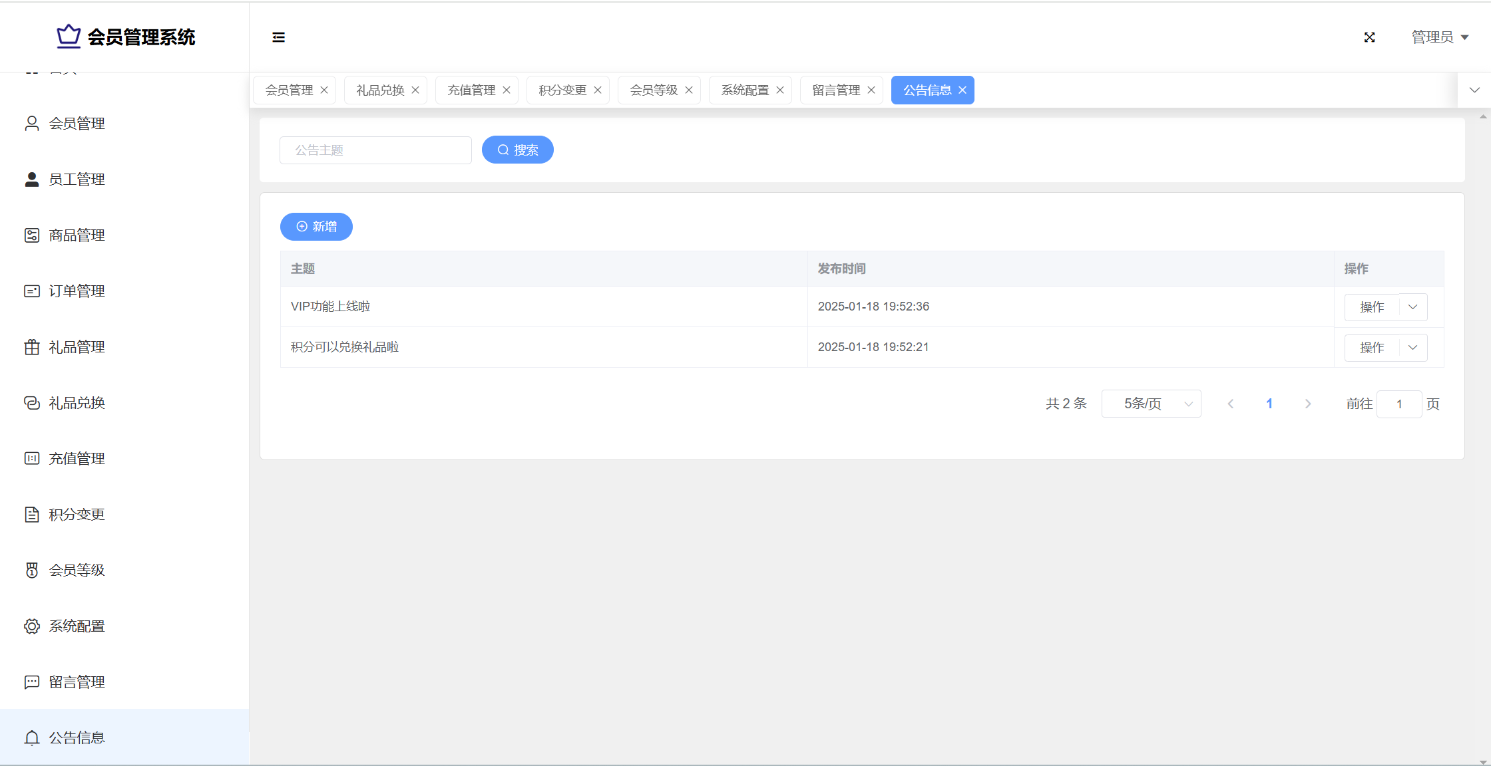Open 商品管理 from the sidebar

(77, 235)
